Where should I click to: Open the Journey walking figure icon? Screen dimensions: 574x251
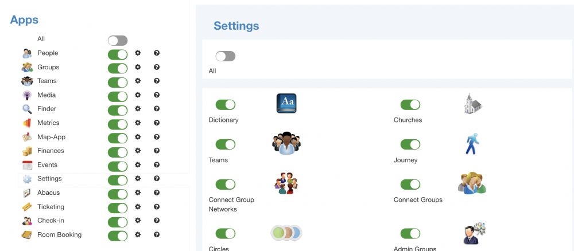click(472, 144)
